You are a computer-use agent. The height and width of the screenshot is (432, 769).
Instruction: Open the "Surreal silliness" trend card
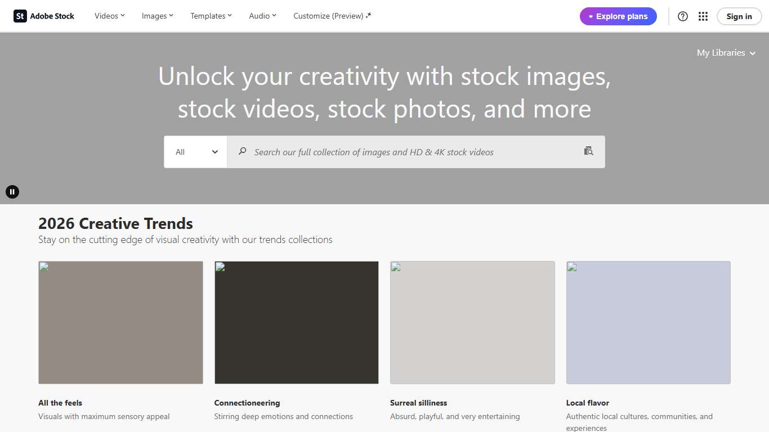coord(472,322)
